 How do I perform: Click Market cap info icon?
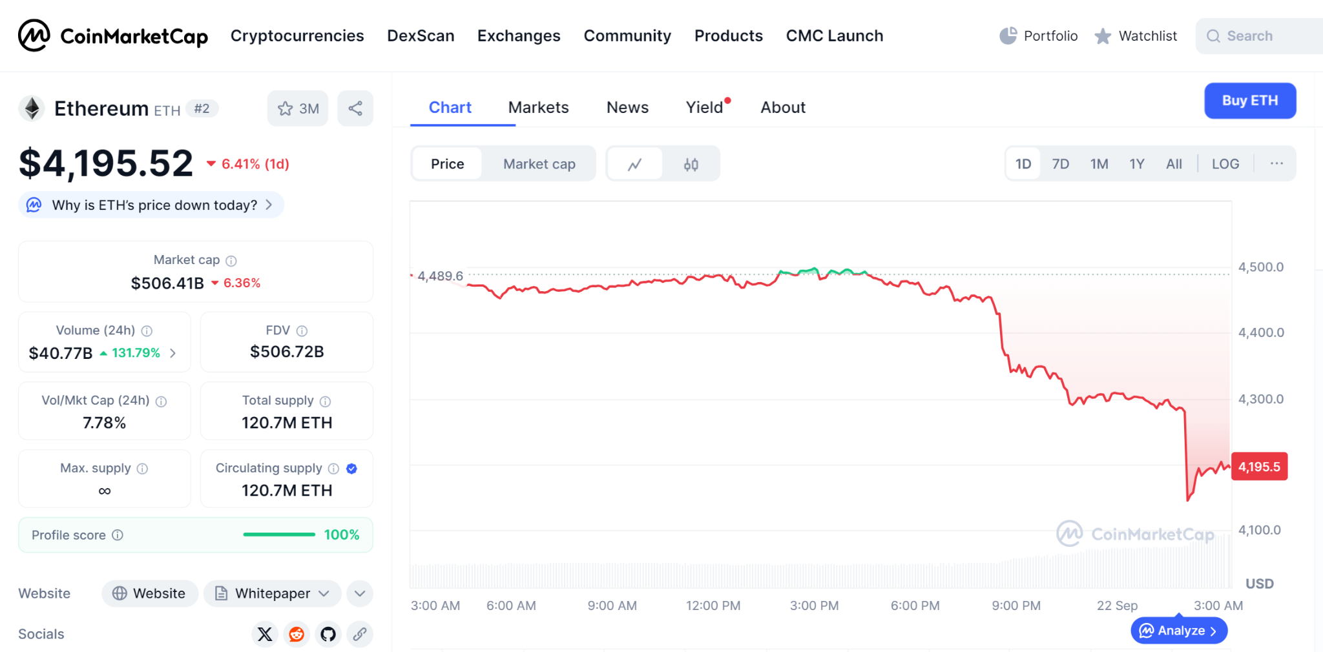231,261
